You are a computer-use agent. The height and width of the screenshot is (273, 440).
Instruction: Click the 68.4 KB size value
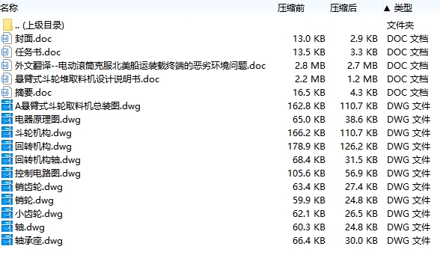pos(309,160)
